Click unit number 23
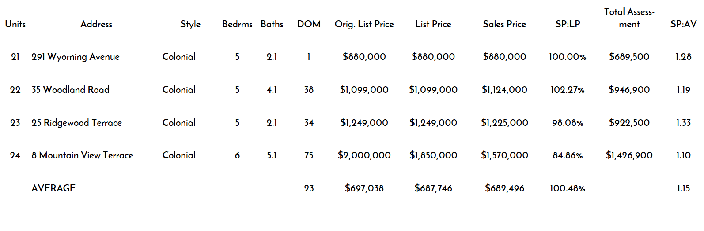Viewport: 704px width, 231px height. tap(15, 123)
